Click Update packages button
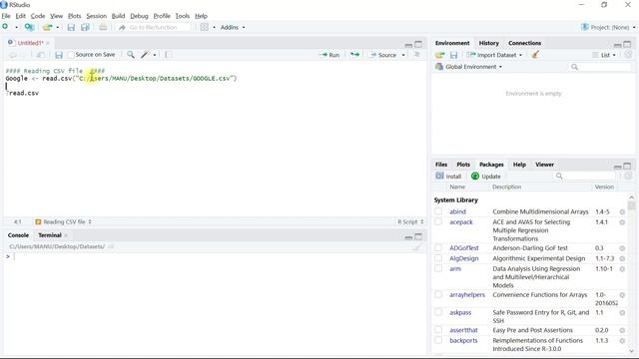Viewport: 639px width, 359px height. [x=486, y=177]
